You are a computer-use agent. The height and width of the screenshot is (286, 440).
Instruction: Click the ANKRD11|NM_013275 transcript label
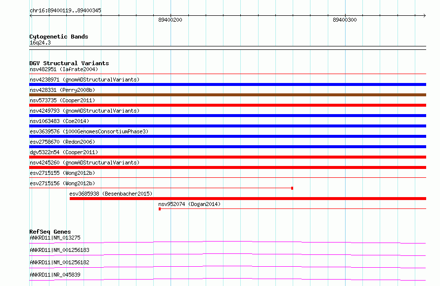[55, 238]
